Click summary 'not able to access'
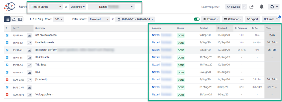Viewport: 282px width, 102px height. pos(46,35)
